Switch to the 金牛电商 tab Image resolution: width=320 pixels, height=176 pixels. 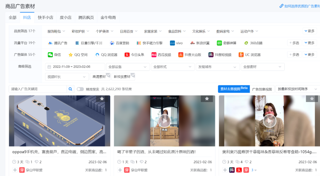point(108,17)
